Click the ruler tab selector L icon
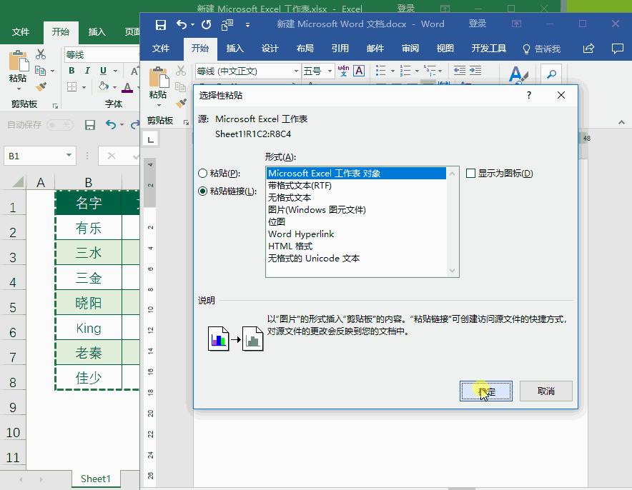 [x=151, y=139]
